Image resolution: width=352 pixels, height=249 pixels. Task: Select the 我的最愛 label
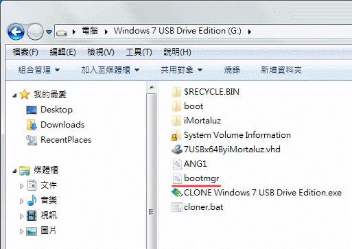tap(50, 94)
